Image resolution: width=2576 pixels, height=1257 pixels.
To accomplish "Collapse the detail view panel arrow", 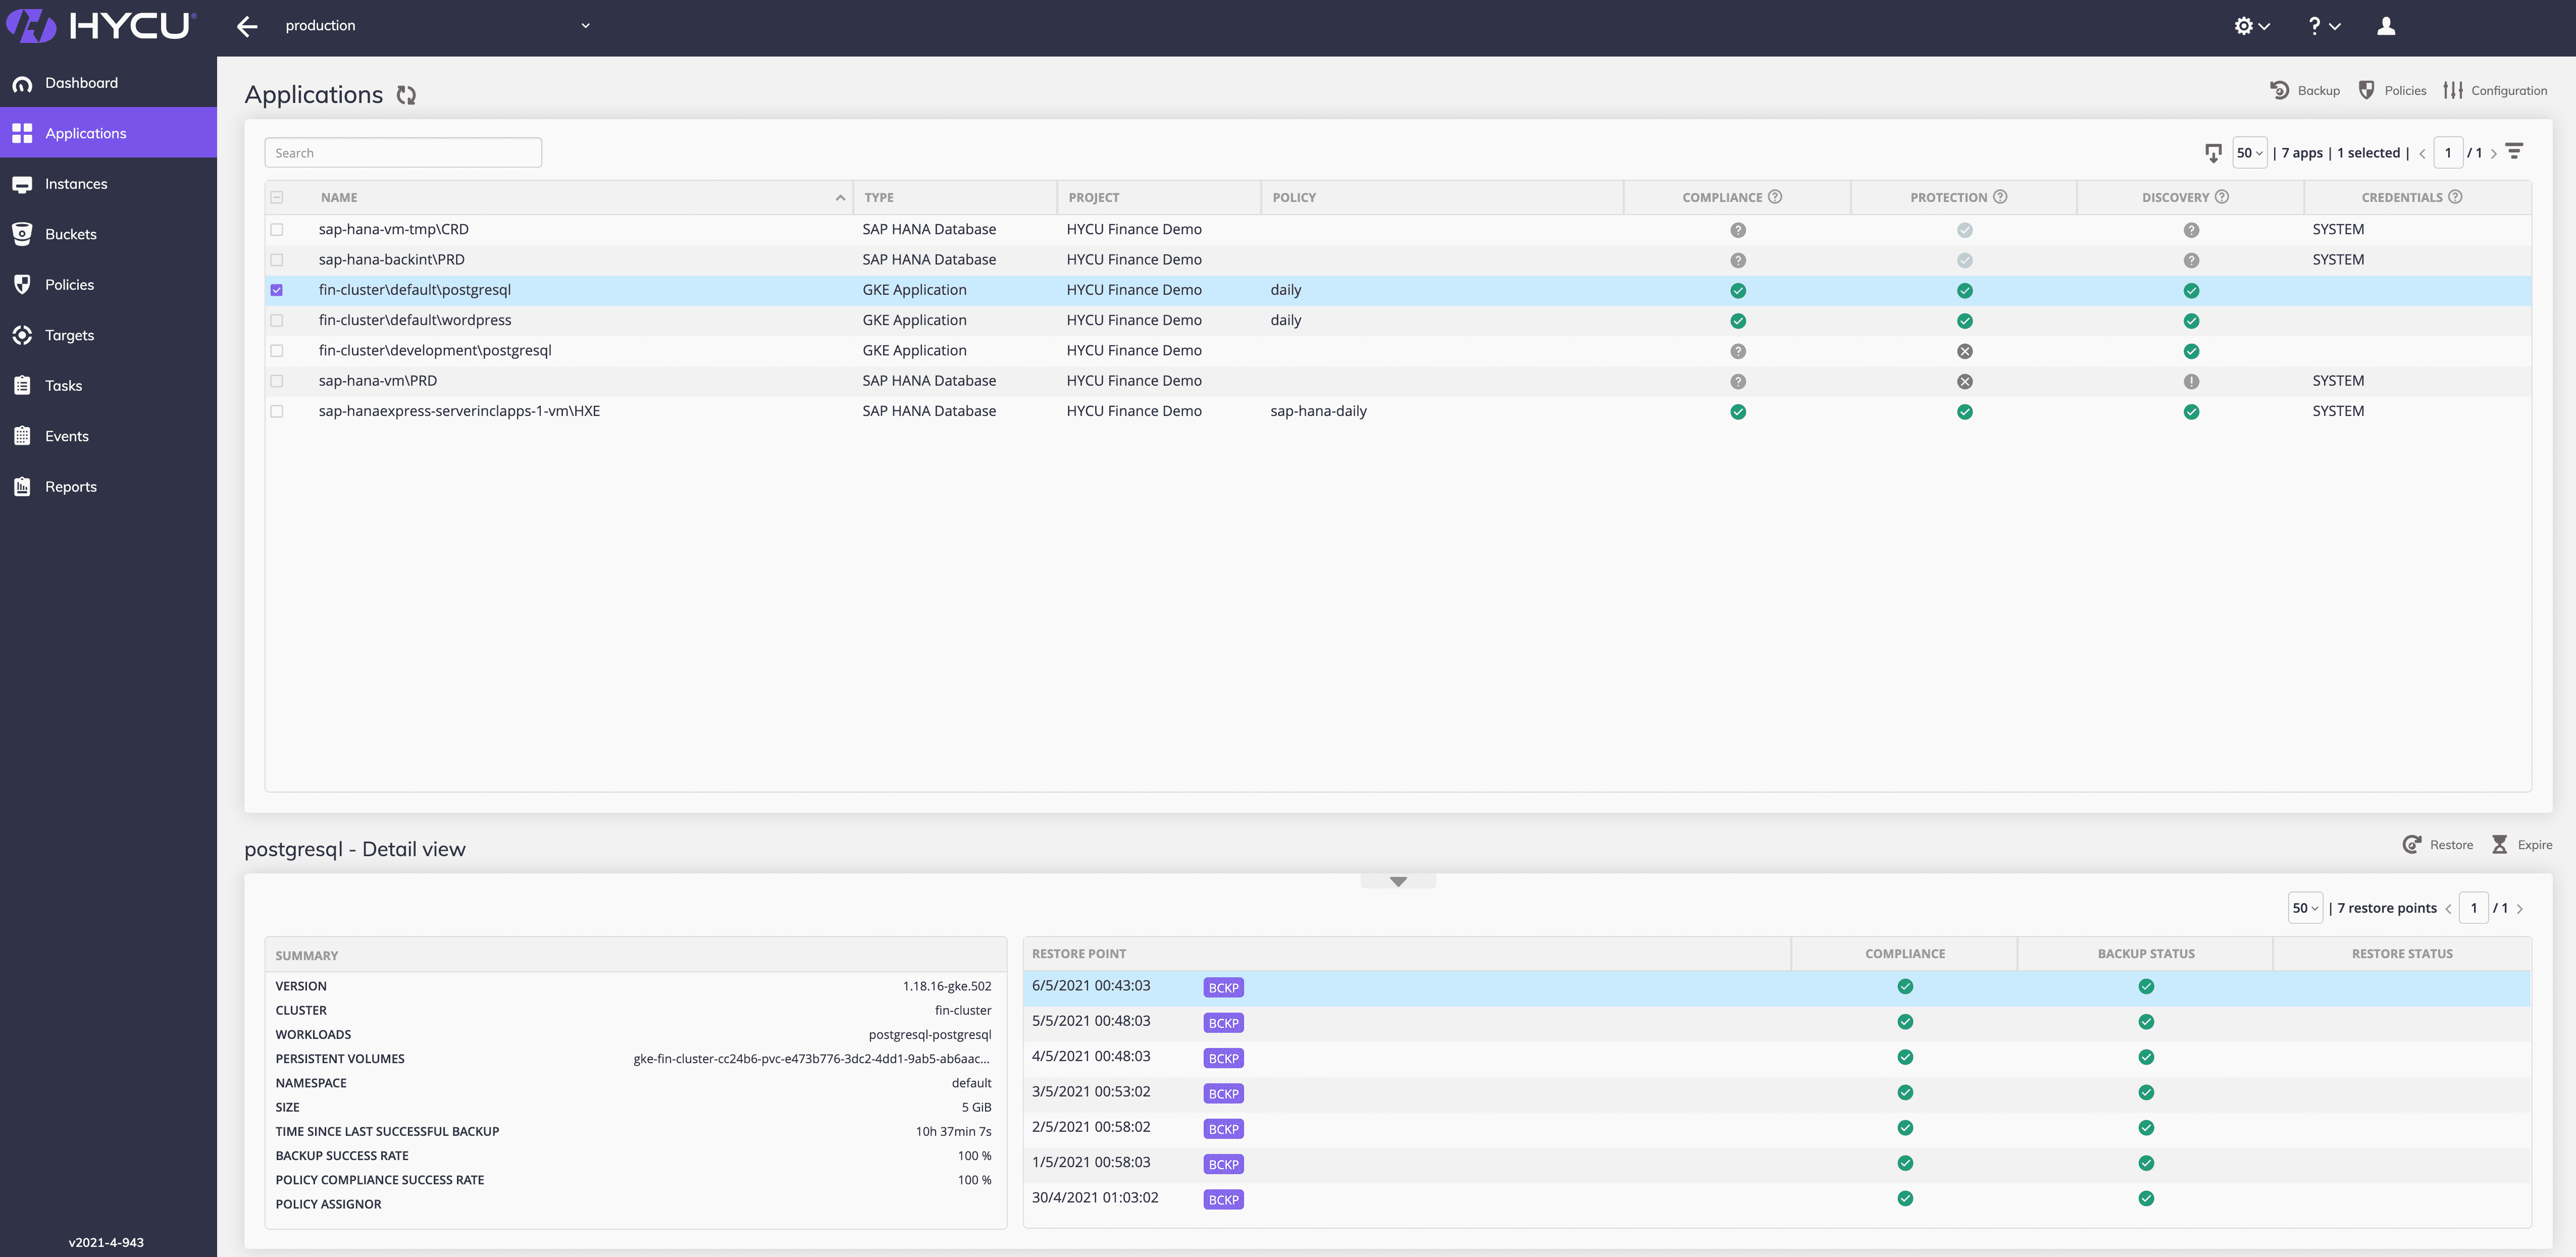I will [x=1398, y=881].
